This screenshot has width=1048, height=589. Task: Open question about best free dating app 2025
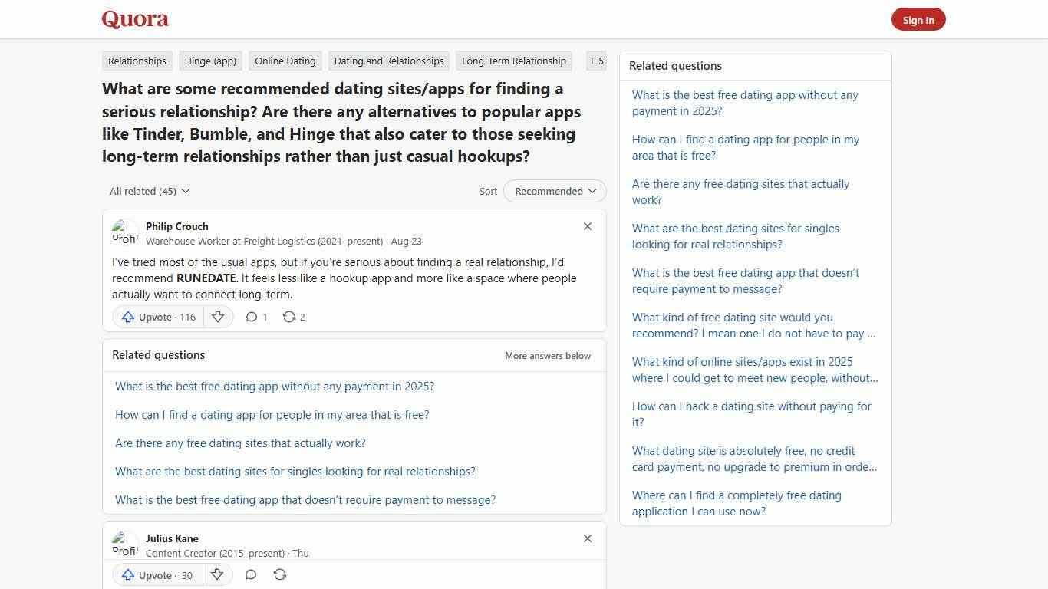(x=275, y=387)
